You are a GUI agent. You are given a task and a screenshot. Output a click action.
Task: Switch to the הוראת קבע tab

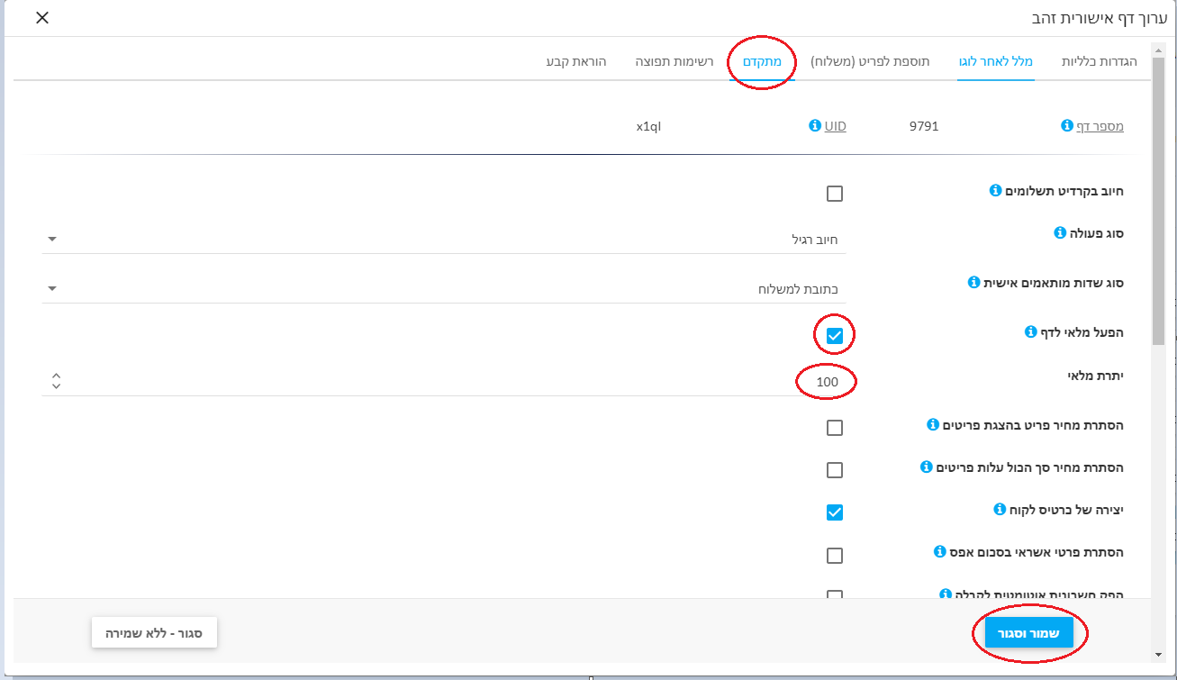coord(576,61)
